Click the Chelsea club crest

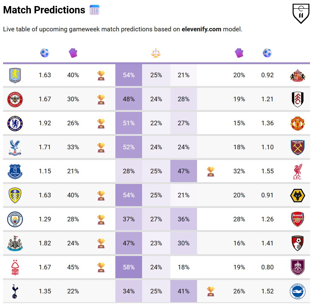click(15, 123)
